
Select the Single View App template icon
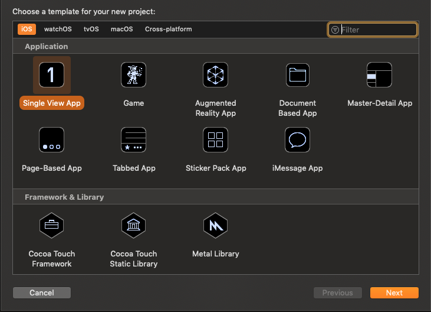pos(52,75)
